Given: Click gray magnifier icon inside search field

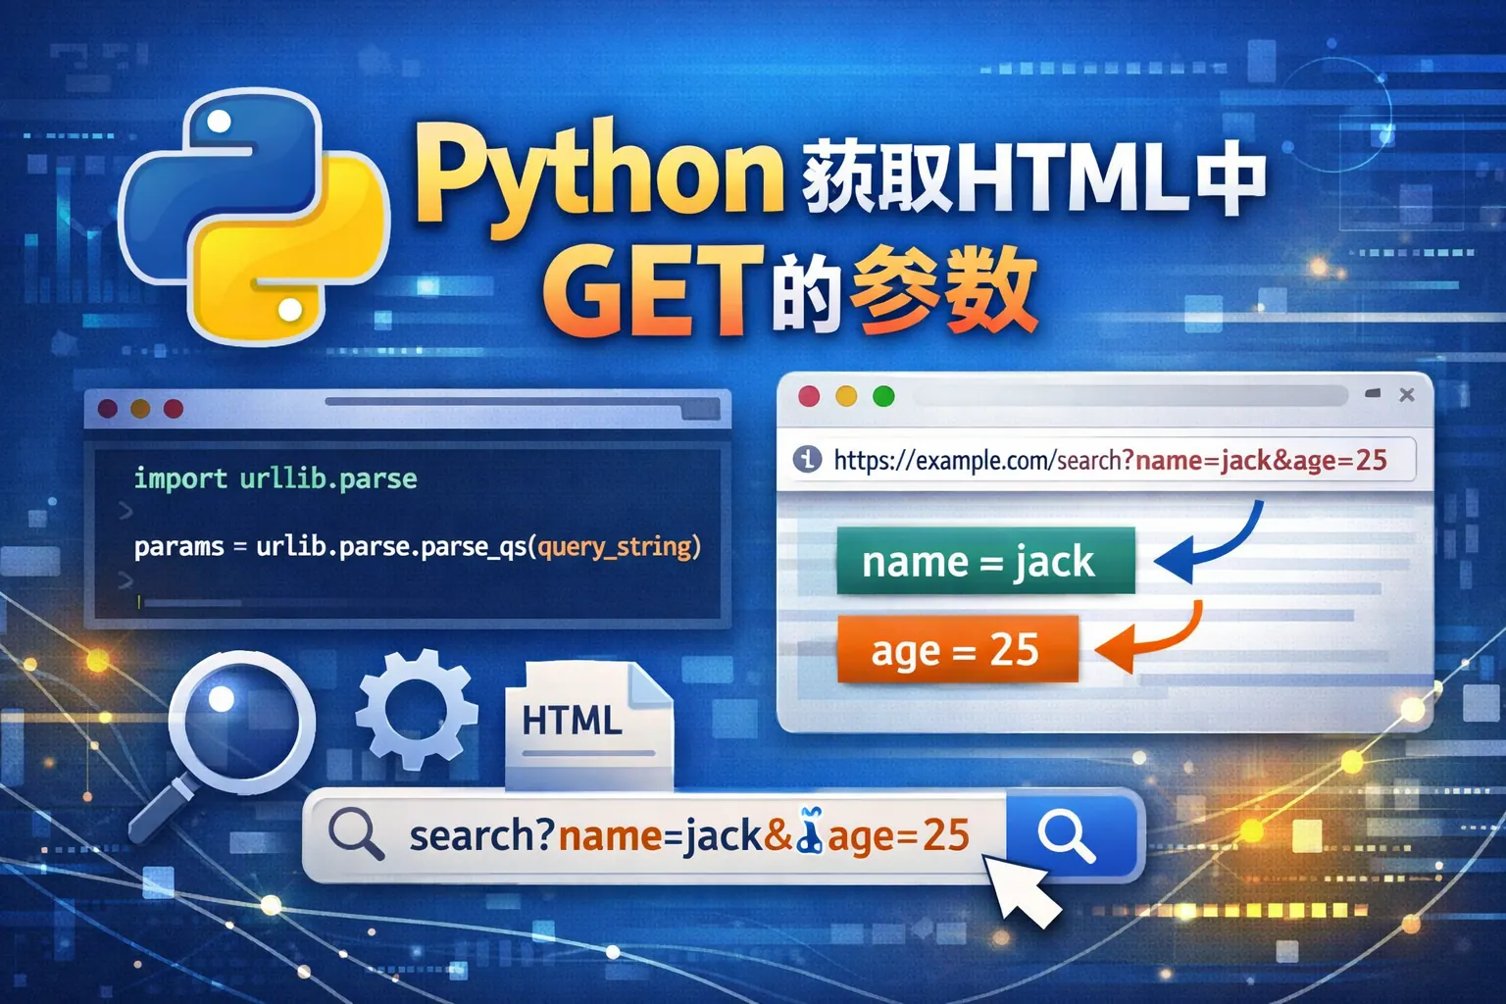Looking at the screenshot, I should [355, 834].
